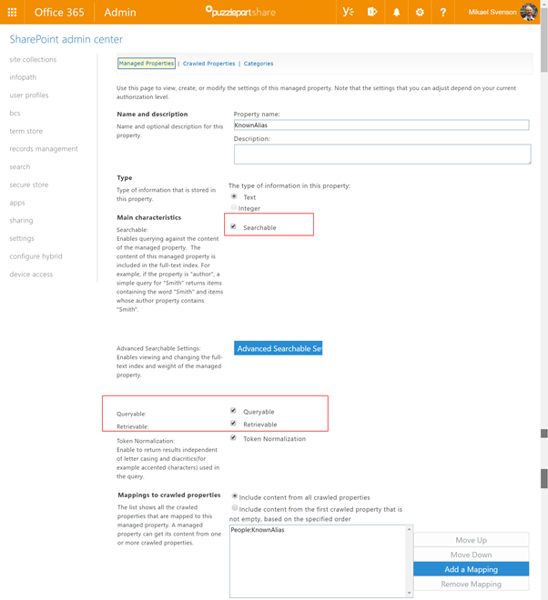The height and width of the screenshot is (600, 548).
Task: Click the Office 365 header link
Action: (x=59, y=12)
